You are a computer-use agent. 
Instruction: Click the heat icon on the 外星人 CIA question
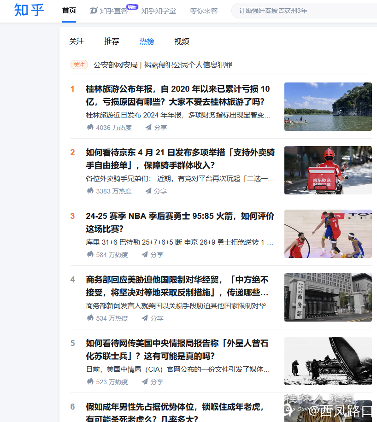pos(89,381)
